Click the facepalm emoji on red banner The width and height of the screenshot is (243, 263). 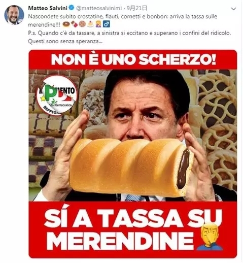point(210,237)
